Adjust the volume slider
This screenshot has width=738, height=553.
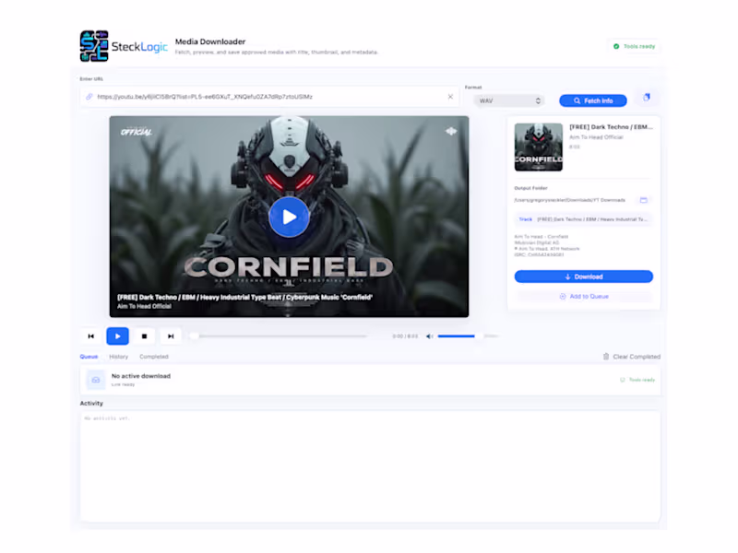(468, 336)
